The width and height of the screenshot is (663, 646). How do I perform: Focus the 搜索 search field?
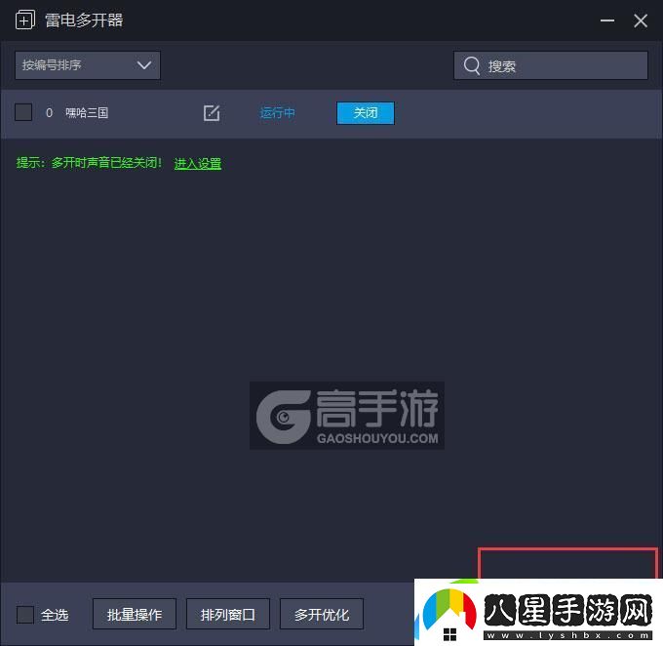tap(551, 65)
